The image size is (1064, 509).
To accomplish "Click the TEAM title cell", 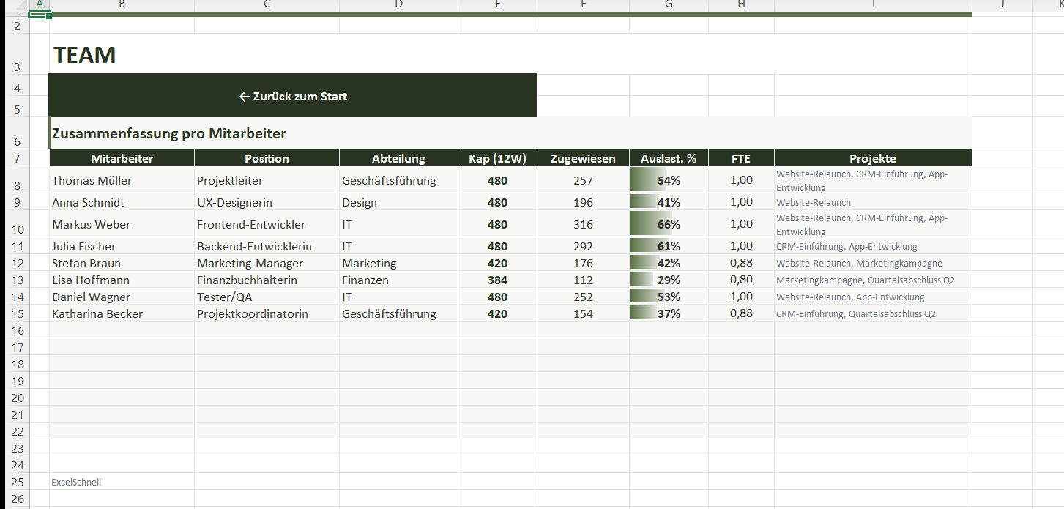I will [85, 55].
